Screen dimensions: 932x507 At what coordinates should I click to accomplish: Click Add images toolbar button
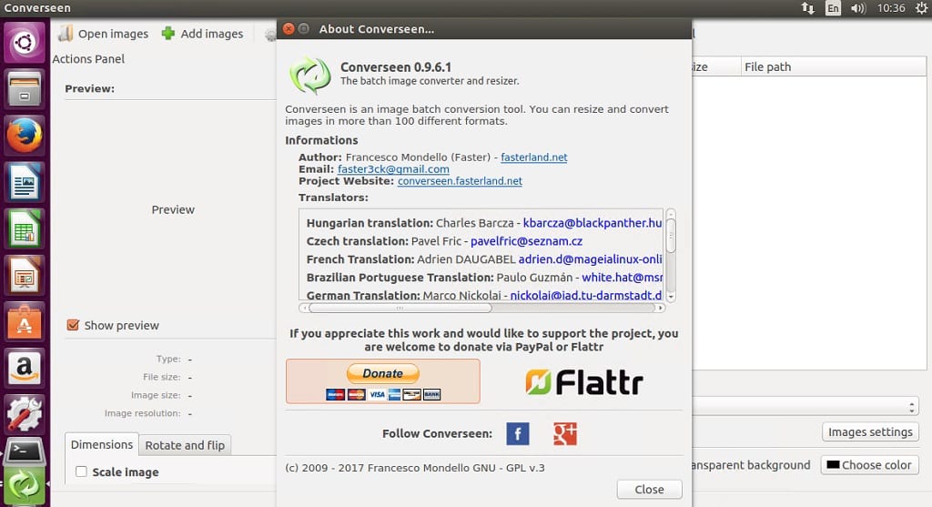(x=202, y=34)
